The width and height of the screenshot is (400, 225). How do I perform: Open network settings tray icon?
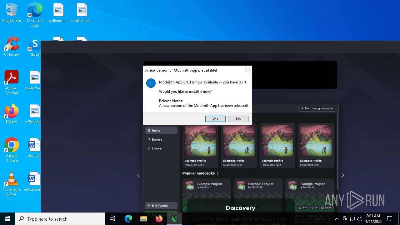coord(352,219)
